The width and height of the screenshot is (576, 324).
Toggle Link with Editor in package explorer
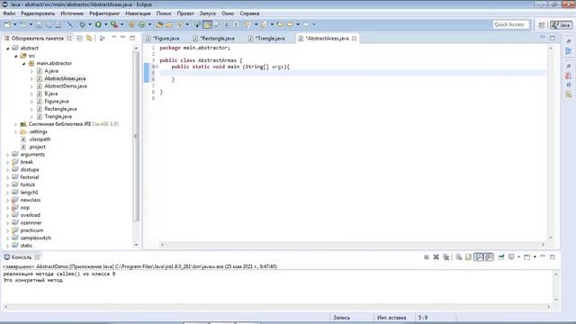tap(89, 38)
